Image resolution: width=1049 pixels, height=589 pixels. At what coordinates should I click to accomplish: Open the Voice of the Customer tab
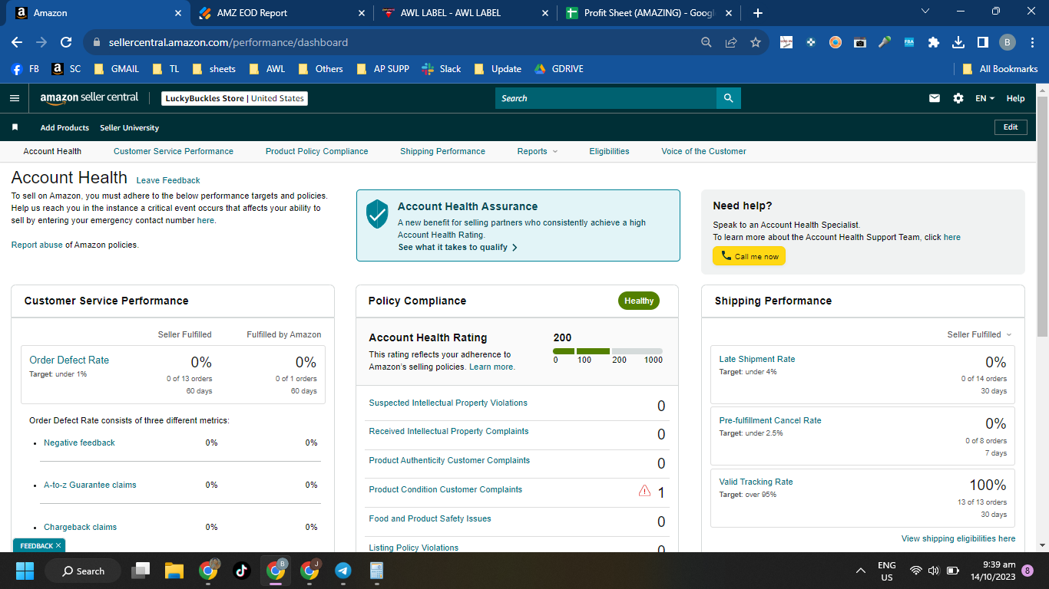[703, 151]
